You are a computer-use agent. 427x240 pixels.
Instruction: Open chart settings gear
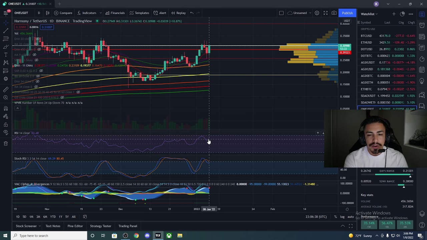click(x=317, y=13)
